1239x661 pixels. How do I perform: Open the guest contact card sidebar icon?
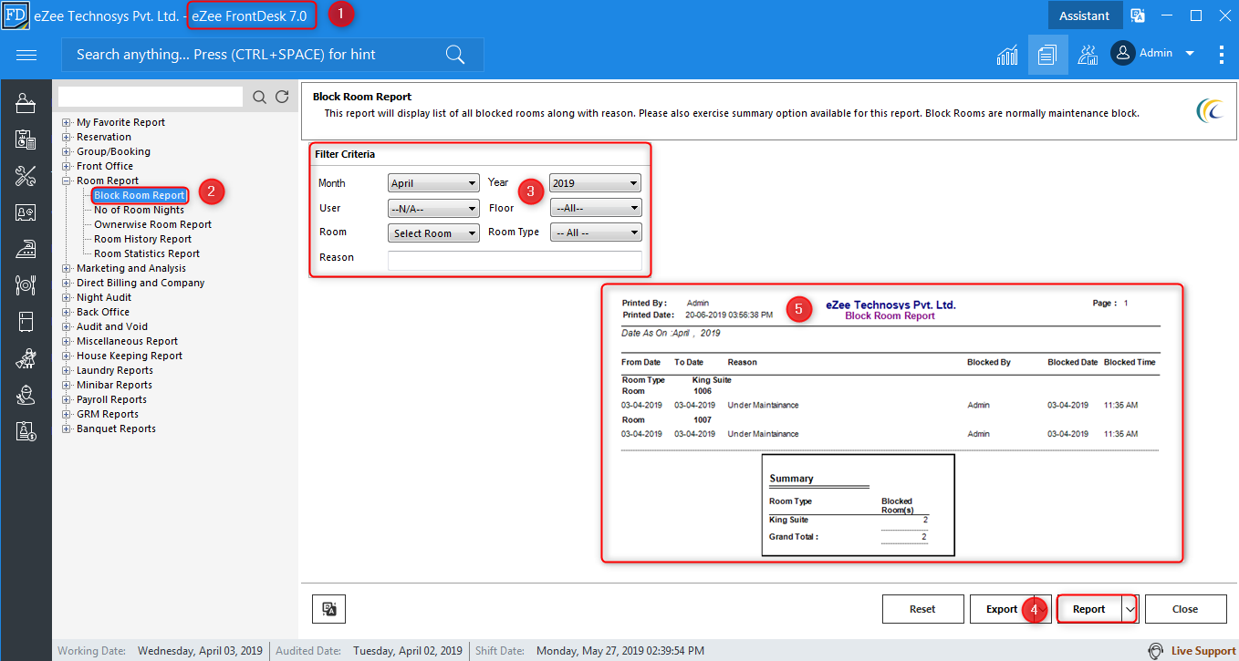point(26,212)
